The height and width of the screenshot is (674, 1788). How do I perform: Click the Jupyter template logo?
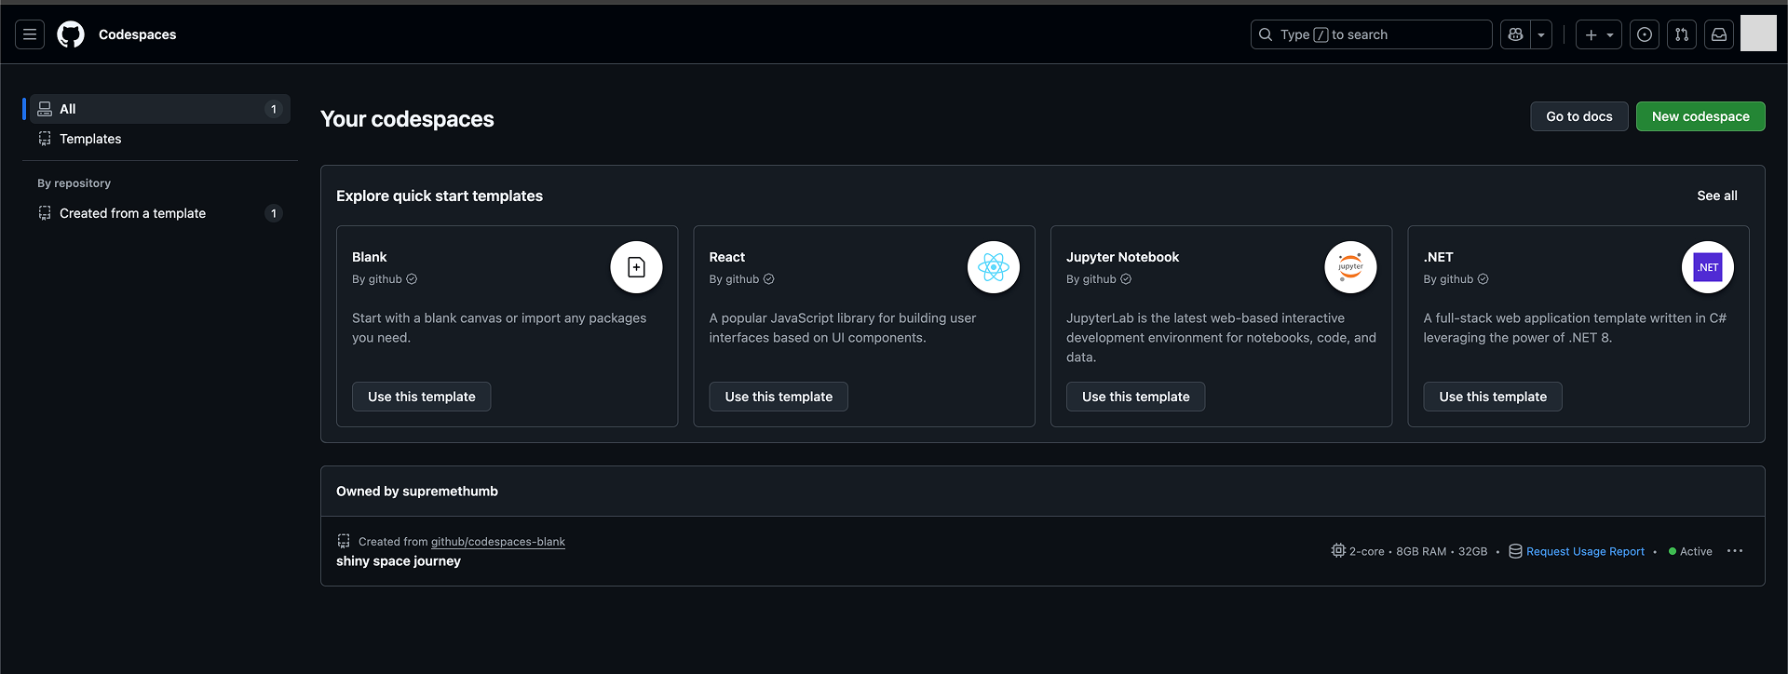point(1350,267)
